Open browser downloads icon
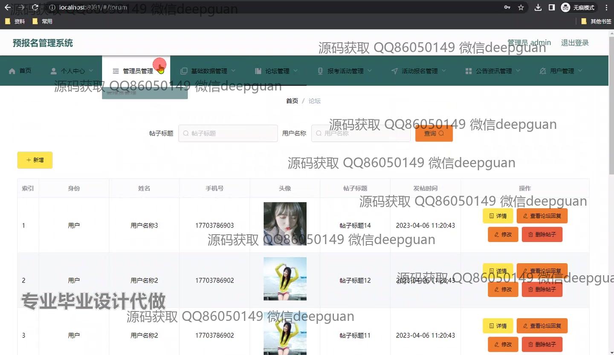Viewport: 614px width, 355px height. [538, 7]
